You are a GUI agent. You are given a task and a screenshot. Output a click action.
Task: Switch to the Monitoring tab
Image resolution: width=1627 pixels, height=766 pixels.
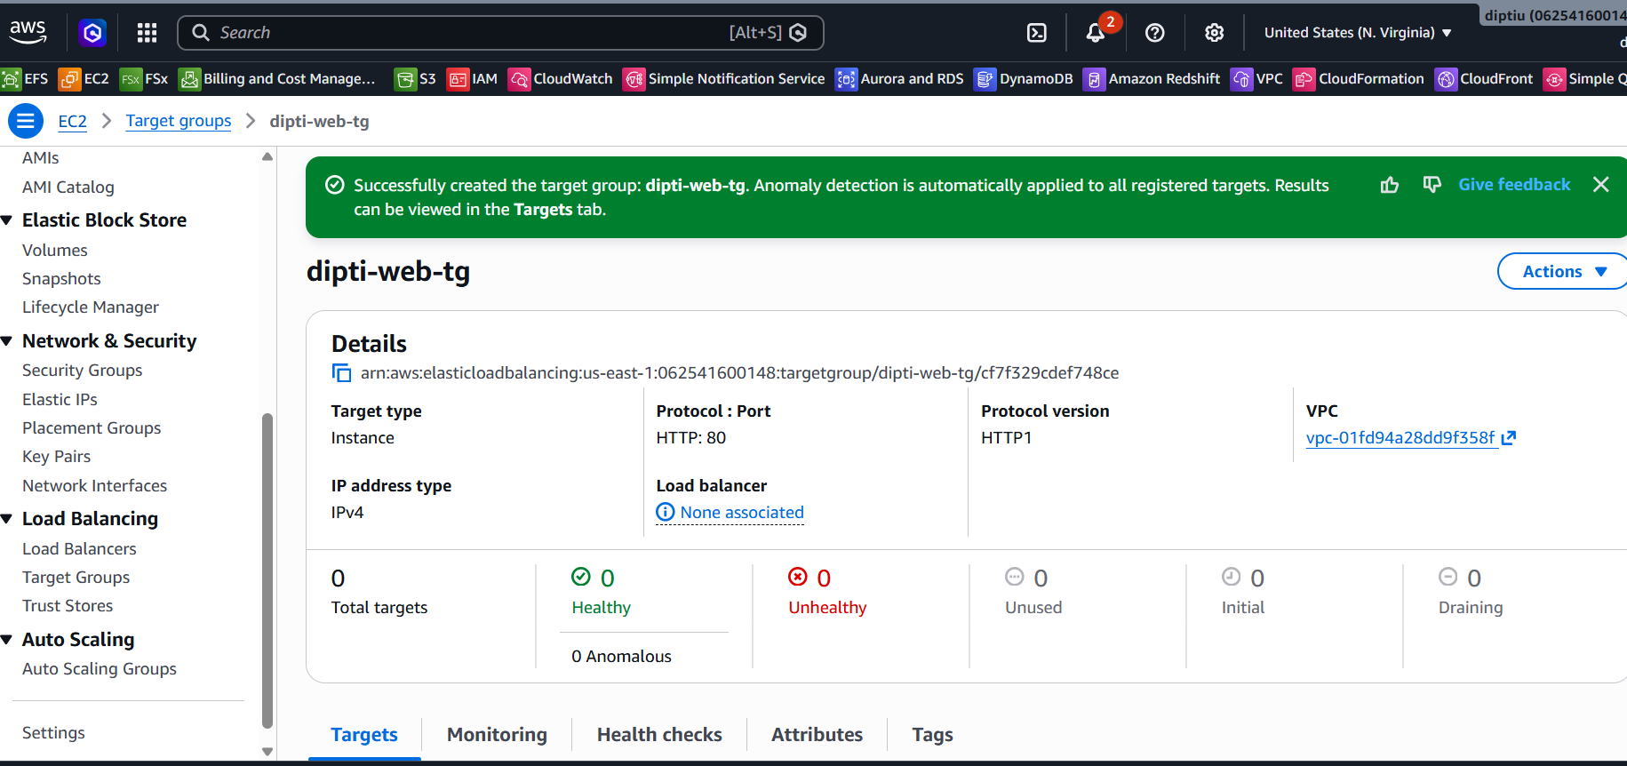click(x=497, y=735)
